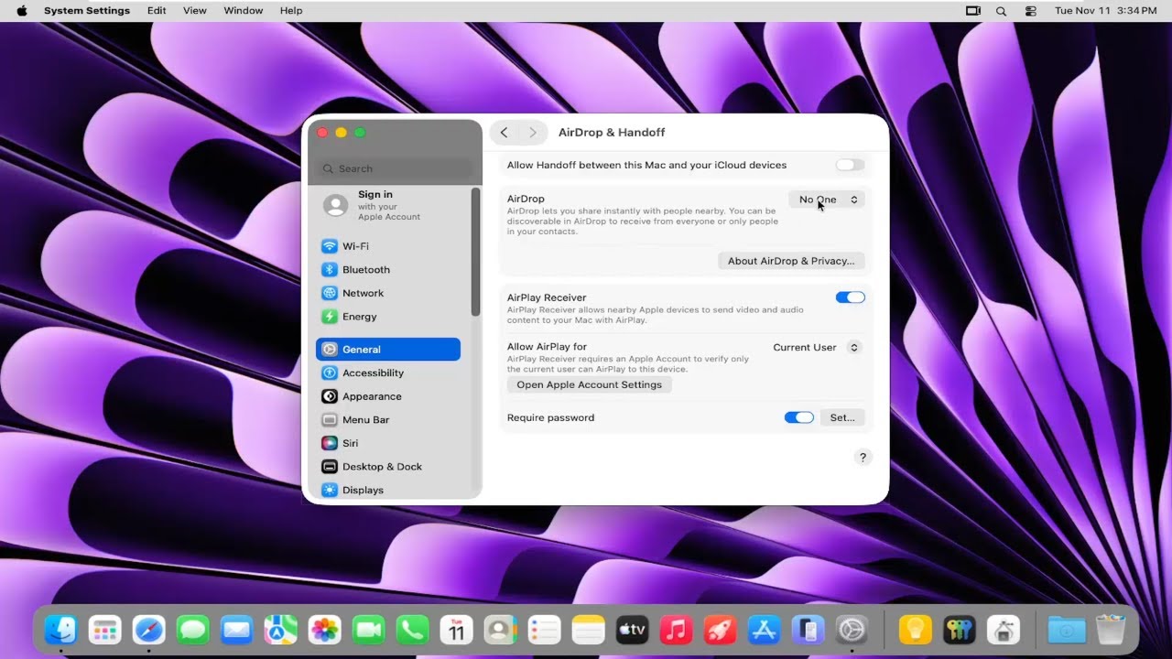Open Reminders from the Dock
The image size is (1172, 659).
pyautogui.click(x=544, y=630)
